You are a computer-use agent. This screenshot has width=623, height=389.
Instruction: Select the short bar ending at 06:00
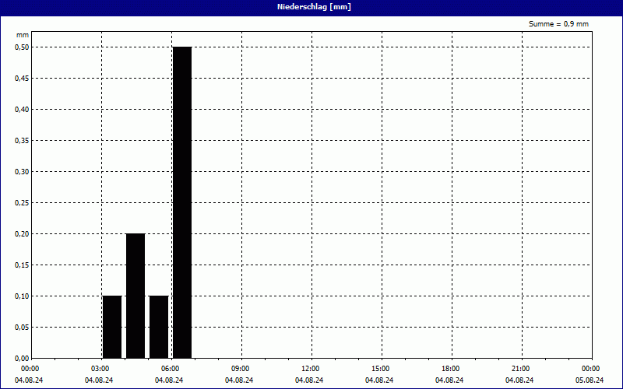159,327
